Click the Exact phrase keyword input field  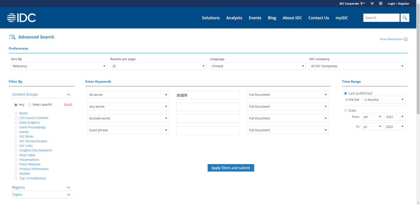tap(208, 130)
